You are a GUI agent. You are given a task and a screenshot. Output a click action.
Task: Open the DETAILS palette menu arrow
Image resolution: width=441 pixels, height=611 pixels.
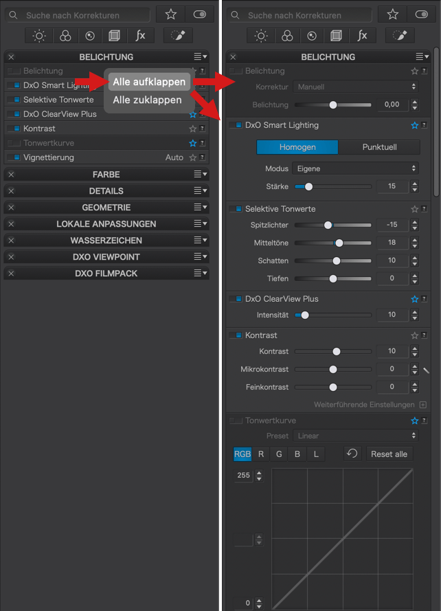pyautogui.click(x=201, y=190)
